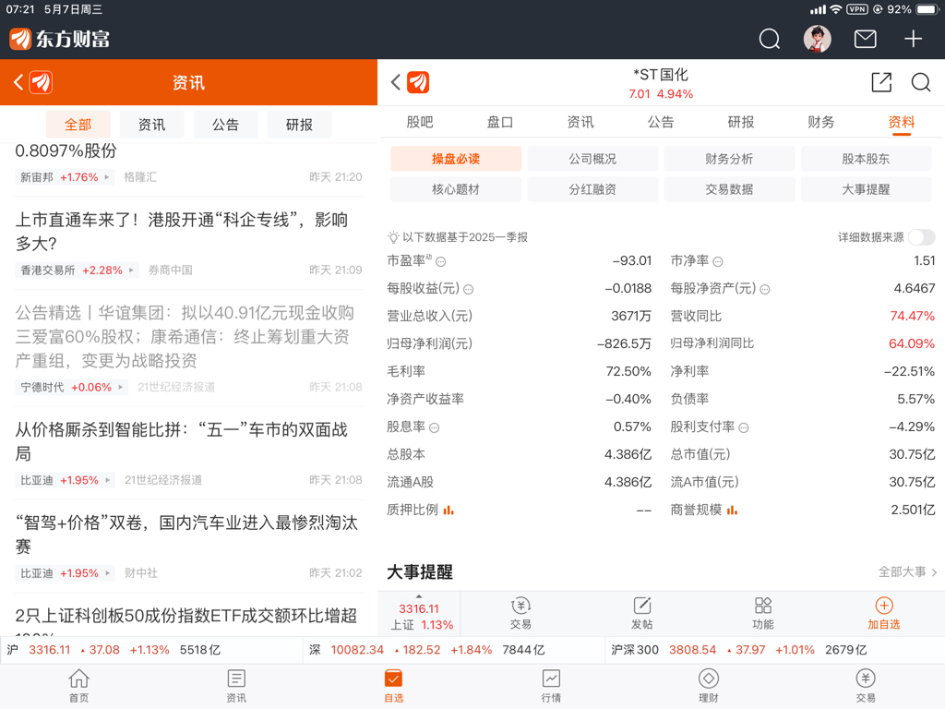Screen dimensions: 945x709
Task: Select the 分红融资 section button
Action: pyautogui.click(x=592, y=189)
